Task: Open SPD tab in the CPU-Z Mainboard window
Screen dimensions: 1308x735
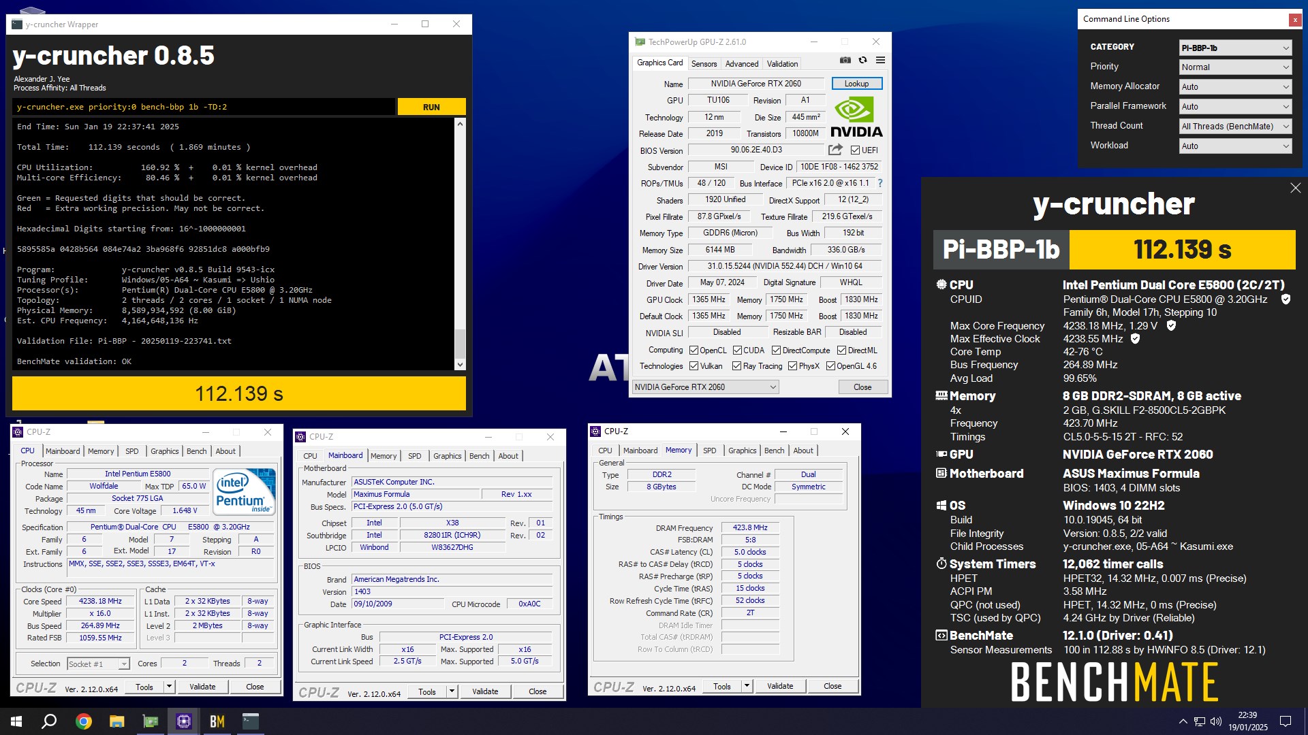Action: [x=414, y=456]
